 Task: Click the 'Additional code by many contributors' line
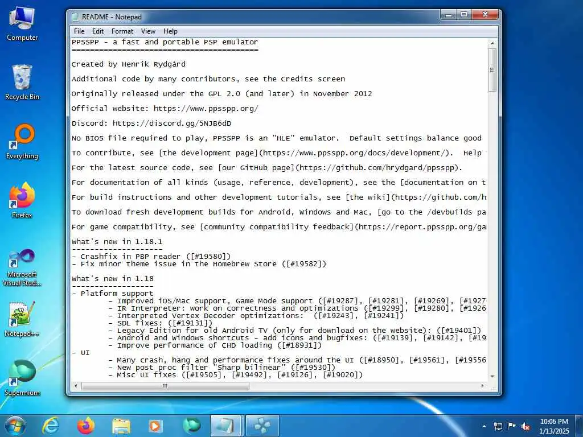coord(208,79)
